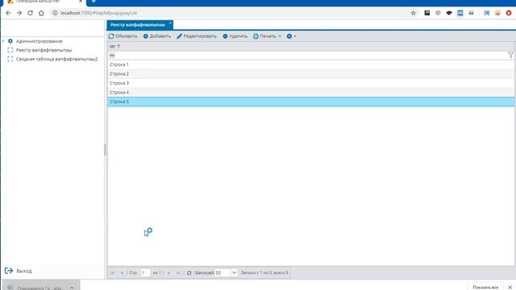Close the downloads bar
Image resolution: width=516 pixels, height=290 pixels.
(x=510, y=287)
